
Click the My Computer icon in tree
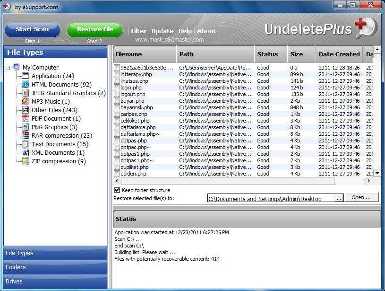17,67
